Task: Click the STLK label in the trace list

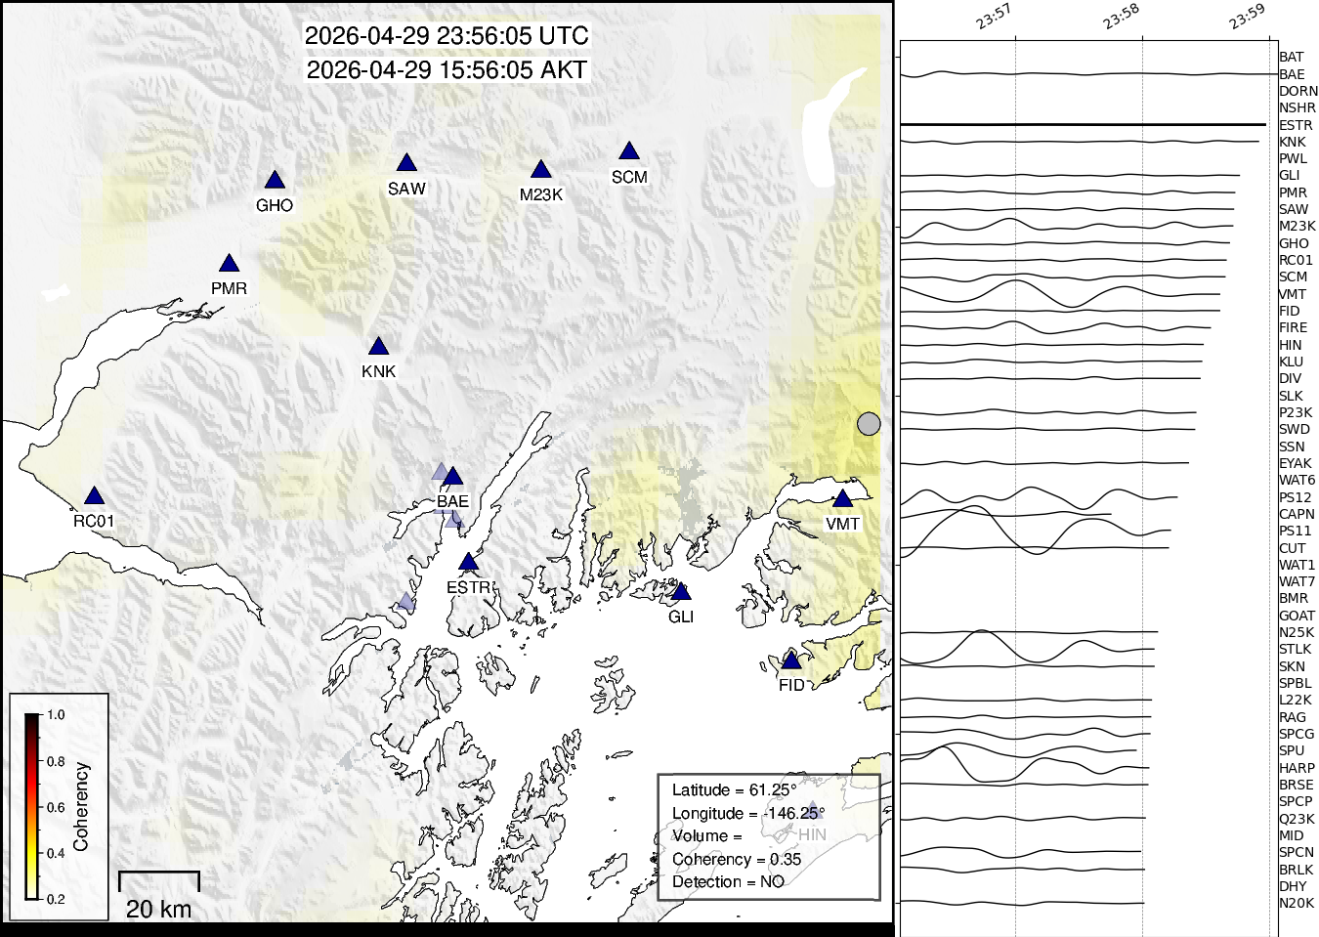Action: [x=1296, y=649]
